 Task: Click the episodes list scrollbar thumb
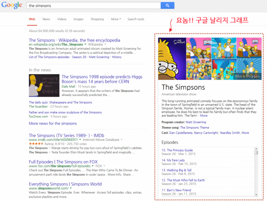256,152
